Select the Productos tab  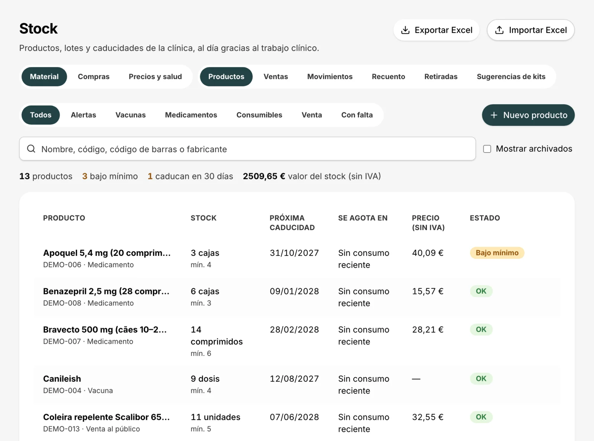click(x=226, y=76)
